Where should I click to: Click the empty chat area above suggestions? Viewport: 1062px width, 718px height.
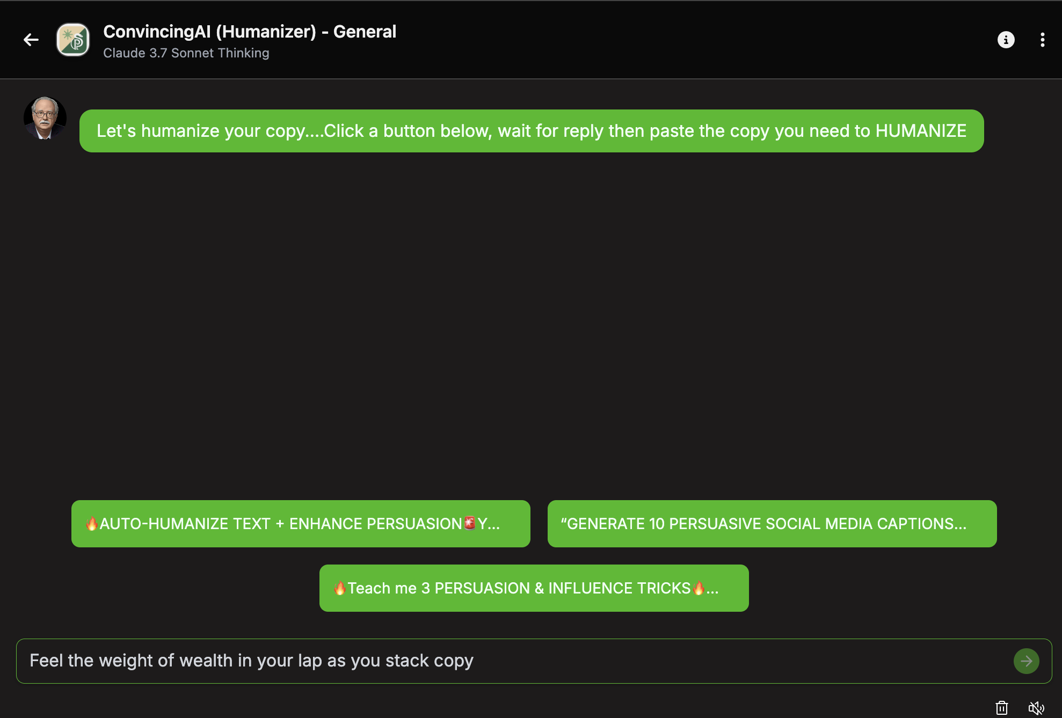(531, 322)
